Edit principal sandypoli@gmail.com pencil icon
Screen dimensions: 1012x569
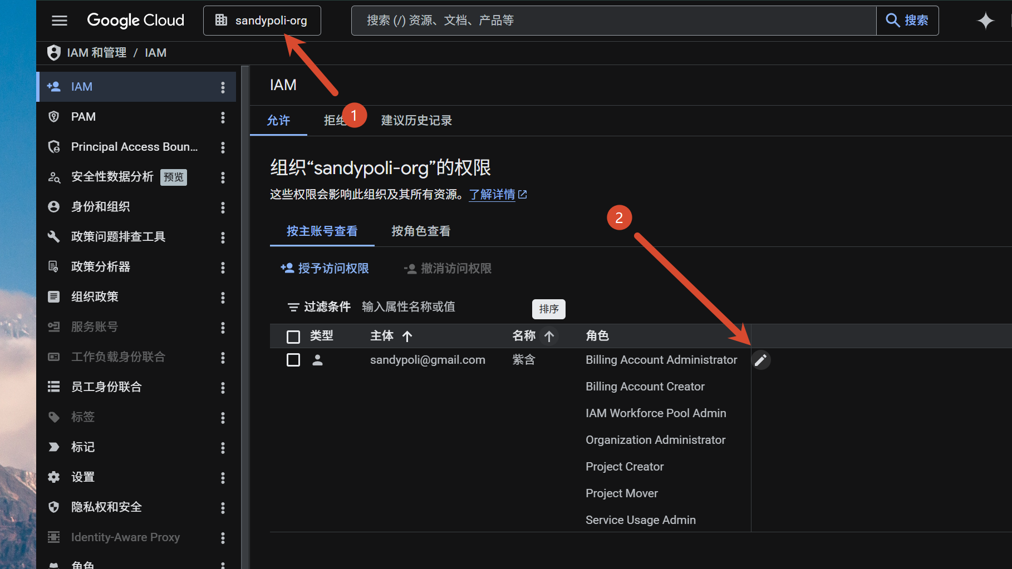click(x=761, y=360)
